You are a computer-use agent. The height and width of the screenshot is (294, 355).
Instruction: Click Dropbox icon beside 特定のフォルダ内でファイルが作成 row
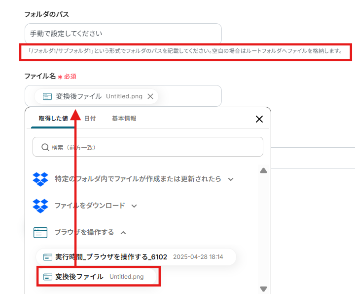[40, 179]
